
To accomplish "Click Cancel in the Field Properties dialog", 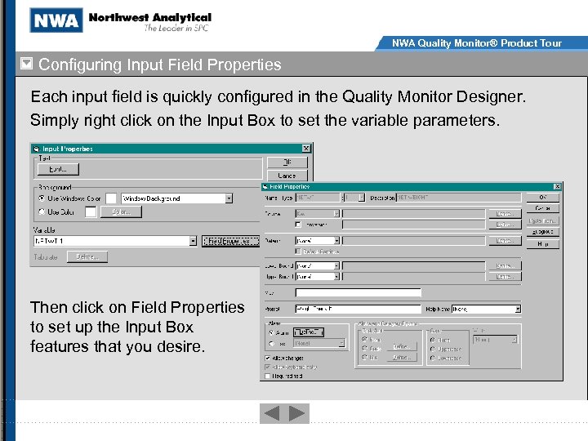I will pos(542,208).
